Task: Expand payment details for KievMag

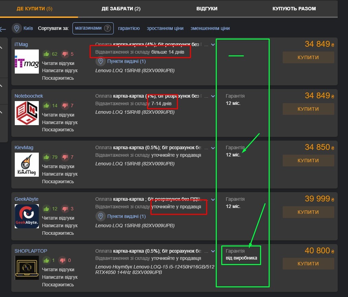Action: (x=213, y=148)
